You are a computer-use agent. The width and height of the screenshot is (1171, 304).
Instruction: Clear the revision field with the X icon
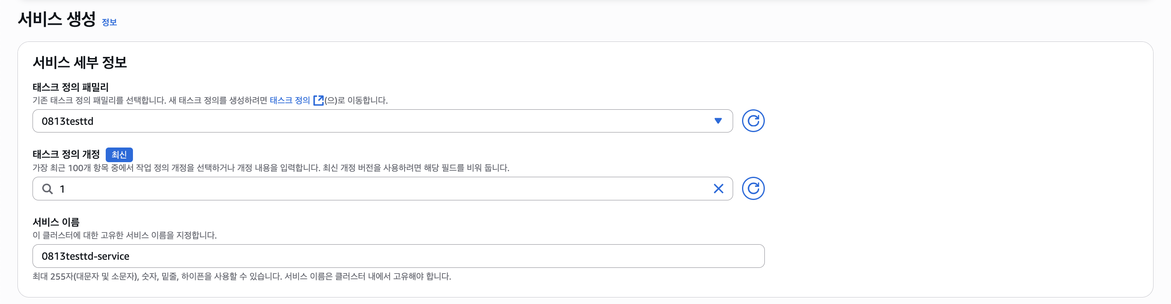click(x=718, y=189)
